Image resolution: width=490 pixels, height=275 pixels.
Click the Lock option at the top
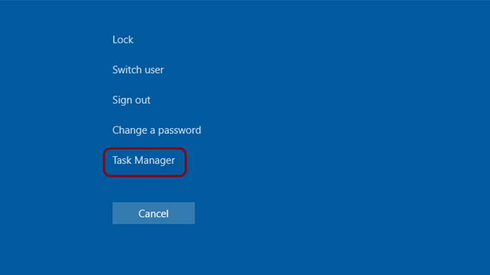(123, 40)
